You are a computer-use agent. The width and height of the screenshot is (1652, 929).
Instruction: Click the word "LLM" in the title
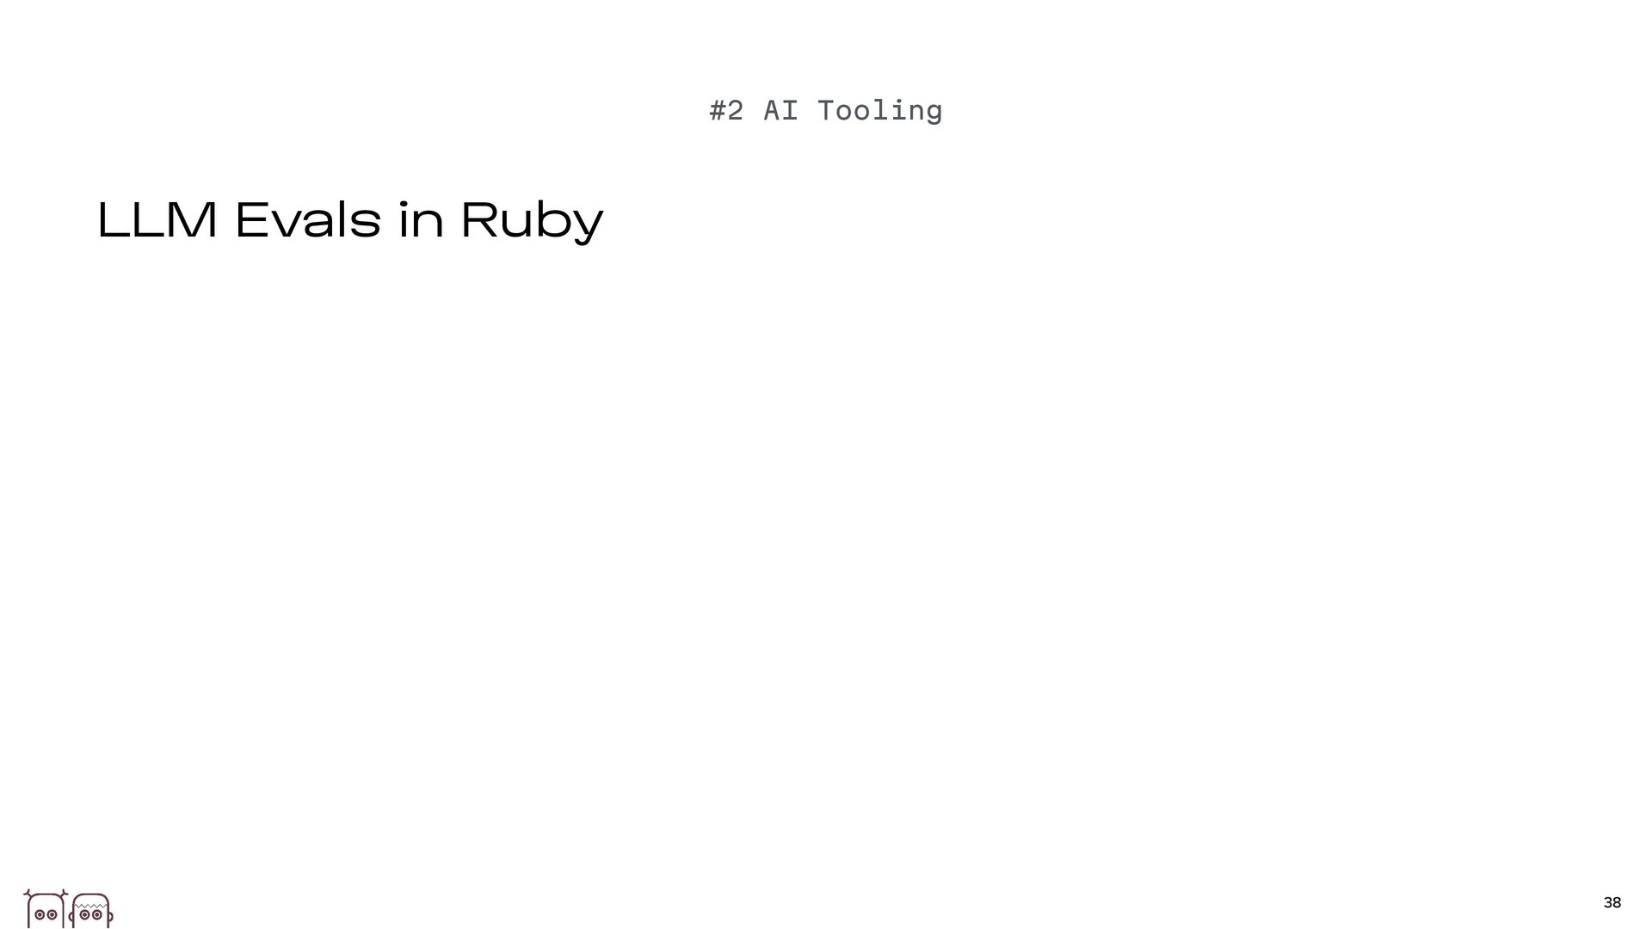click(x=157, y=220)
